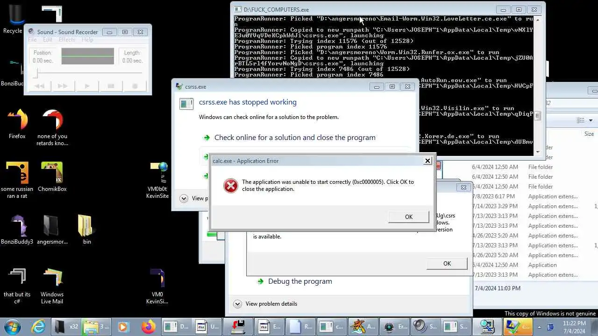Select the 'that but its c#' desktop icon

[17, 286]
